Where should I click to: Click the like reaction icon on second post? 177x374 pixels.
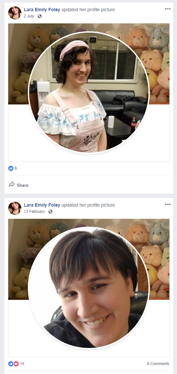pyautogui.click(x=11, y=364)
